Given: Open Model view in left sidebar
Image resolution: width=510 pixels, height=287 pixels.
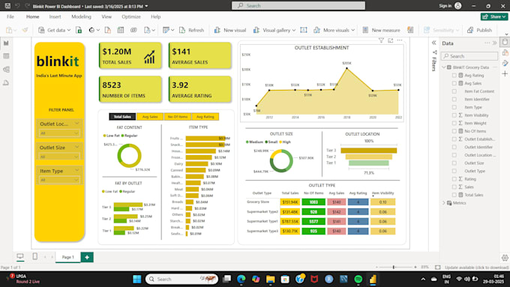Looking at the screenshot, I should 6,69.
